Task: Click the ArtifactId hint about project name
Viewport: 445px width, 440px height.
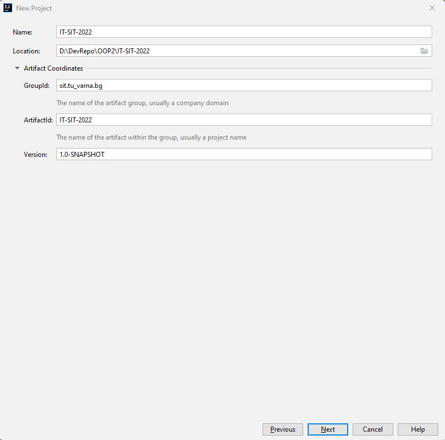Action: (151, 137)
